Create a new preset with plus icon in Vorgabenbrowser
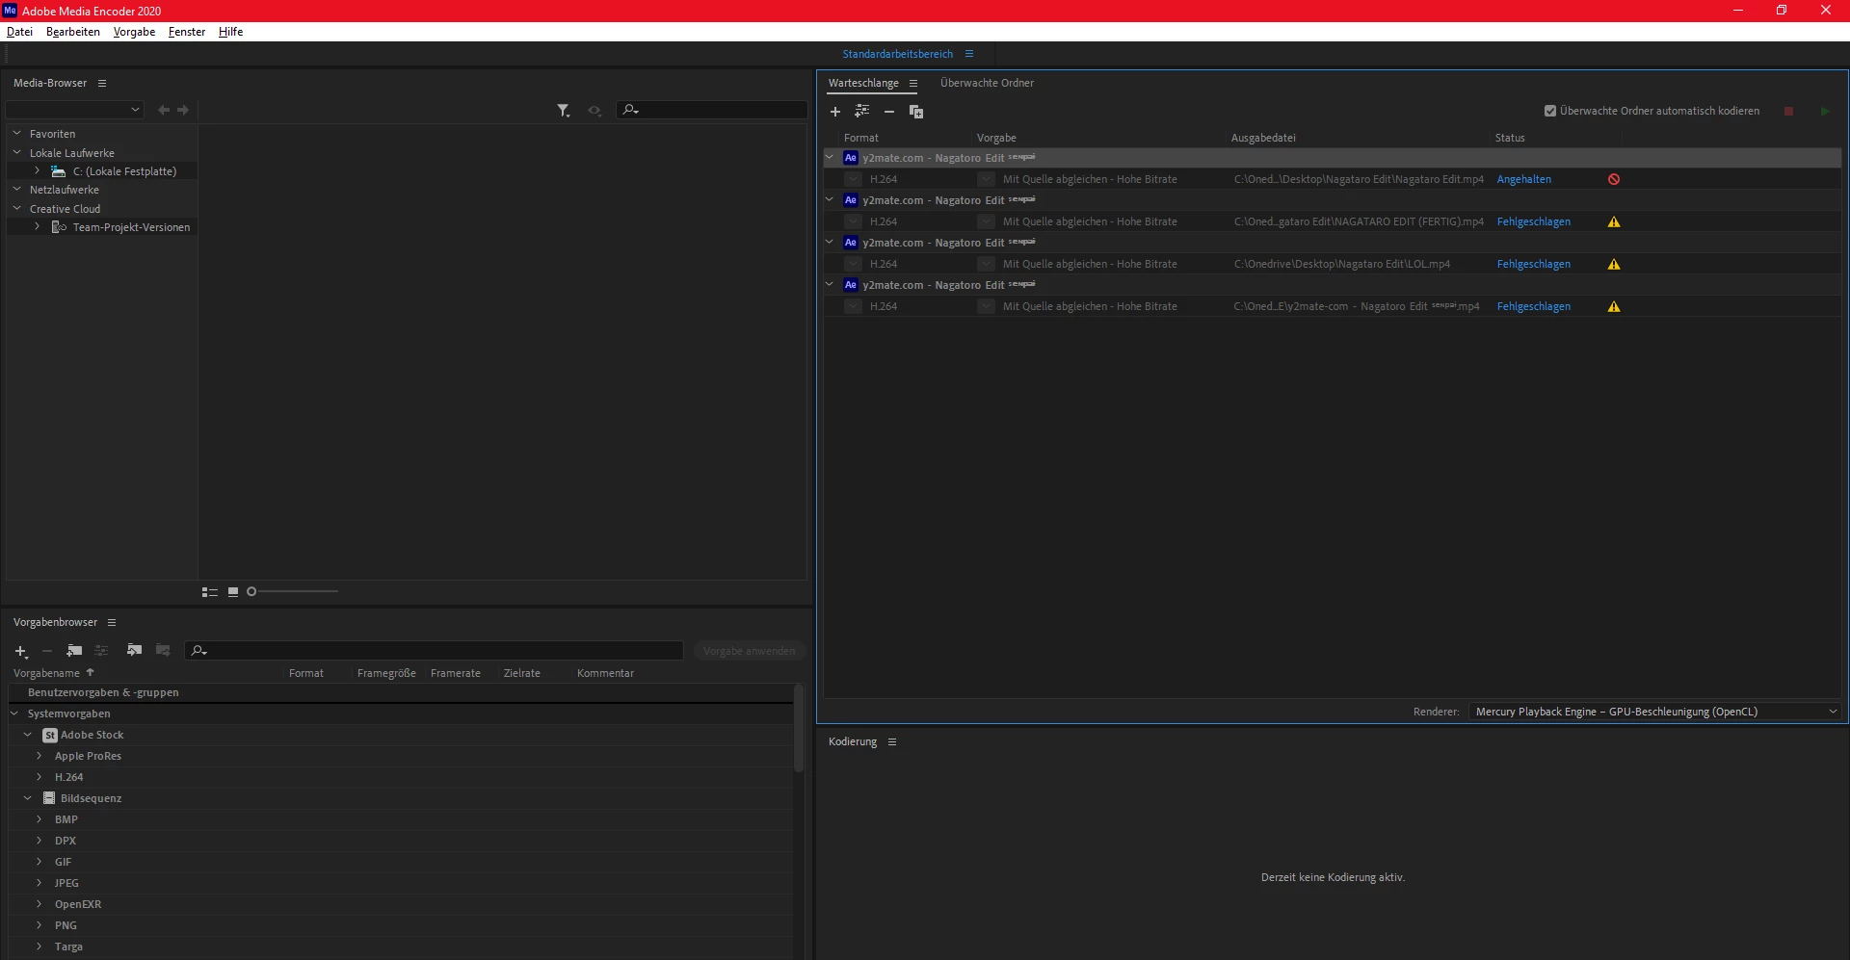The image size is (1850, 960). click(20, 652)
